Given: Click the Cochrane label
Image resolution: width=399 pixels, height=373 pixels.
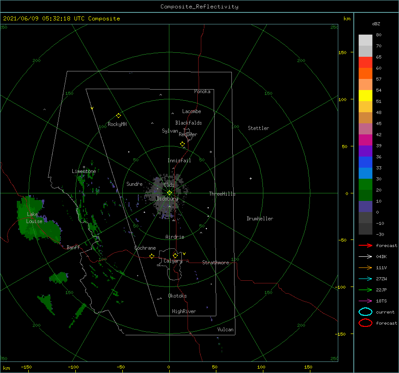Looking at the screenshot, I should tap(145, 248).
